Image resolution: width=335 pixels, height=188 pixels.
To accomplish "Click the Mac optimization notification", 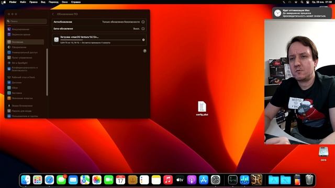I will [302, 13].
